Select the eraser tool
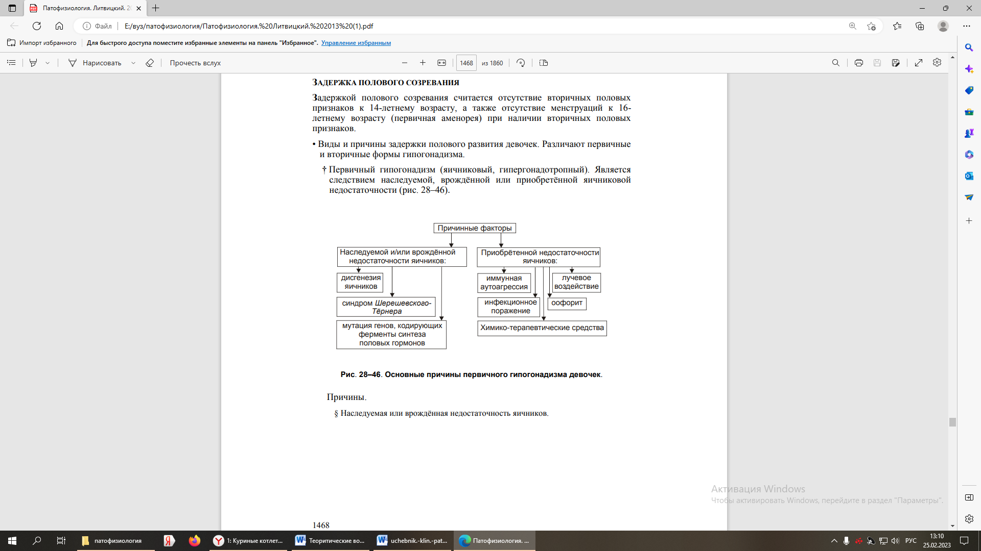The width and height of the screenshot is (981, 551). click(150, 63)
